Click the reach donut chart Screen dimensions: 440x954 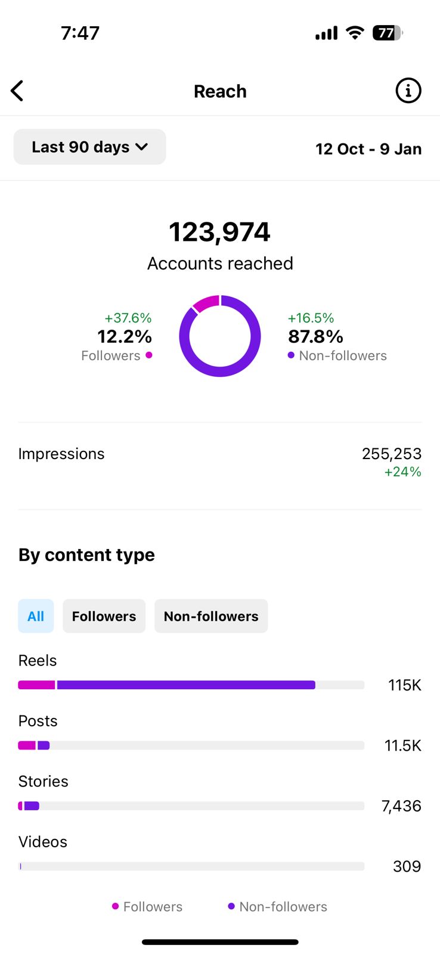click(x=220, y=336)
